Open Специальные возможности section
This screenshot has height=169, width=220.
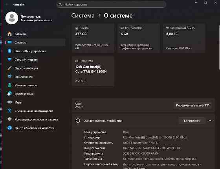[x=35, y=111]
